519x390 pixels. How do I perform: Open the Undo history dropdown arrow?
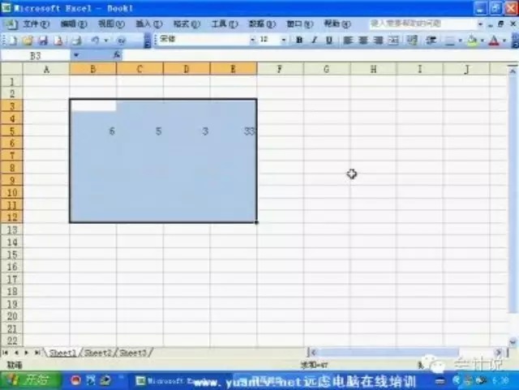pos(106,41)
